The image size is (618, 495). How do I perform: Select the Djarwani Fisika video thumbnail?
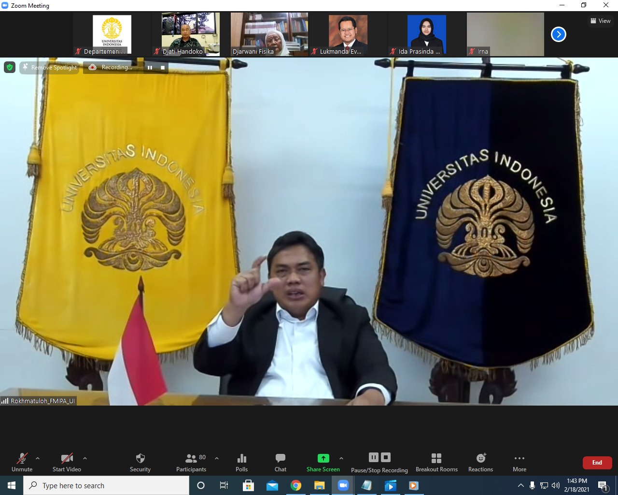tap(269, 34)
